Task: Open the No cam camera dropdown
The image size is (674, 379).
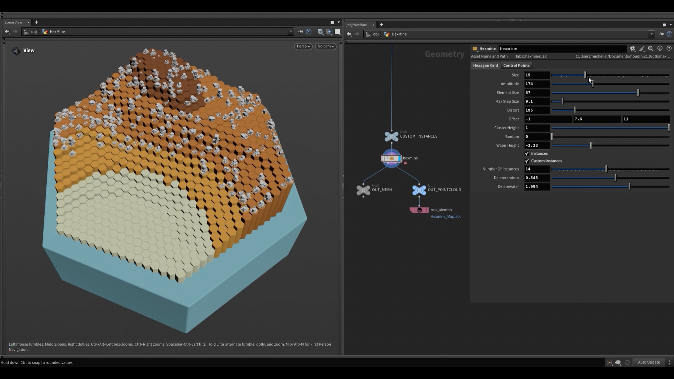Action: (x=325, y=46)
